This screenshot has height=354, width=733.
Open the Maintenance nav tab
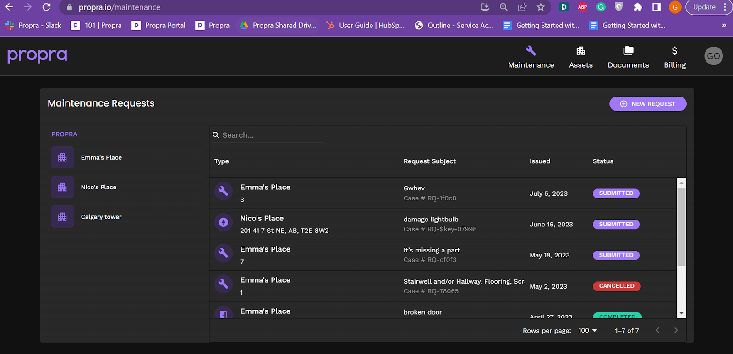pos(531,57)
